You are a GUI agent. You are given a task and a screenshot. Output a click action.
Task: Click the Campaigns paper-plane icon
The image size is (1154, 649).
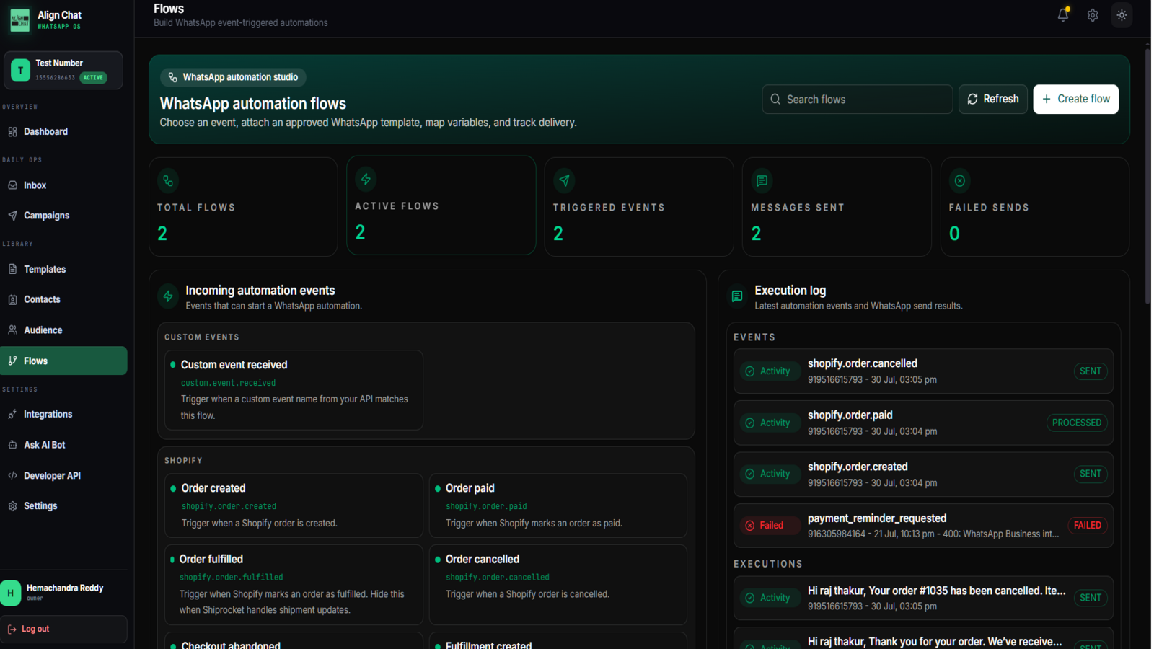(12, 216)
